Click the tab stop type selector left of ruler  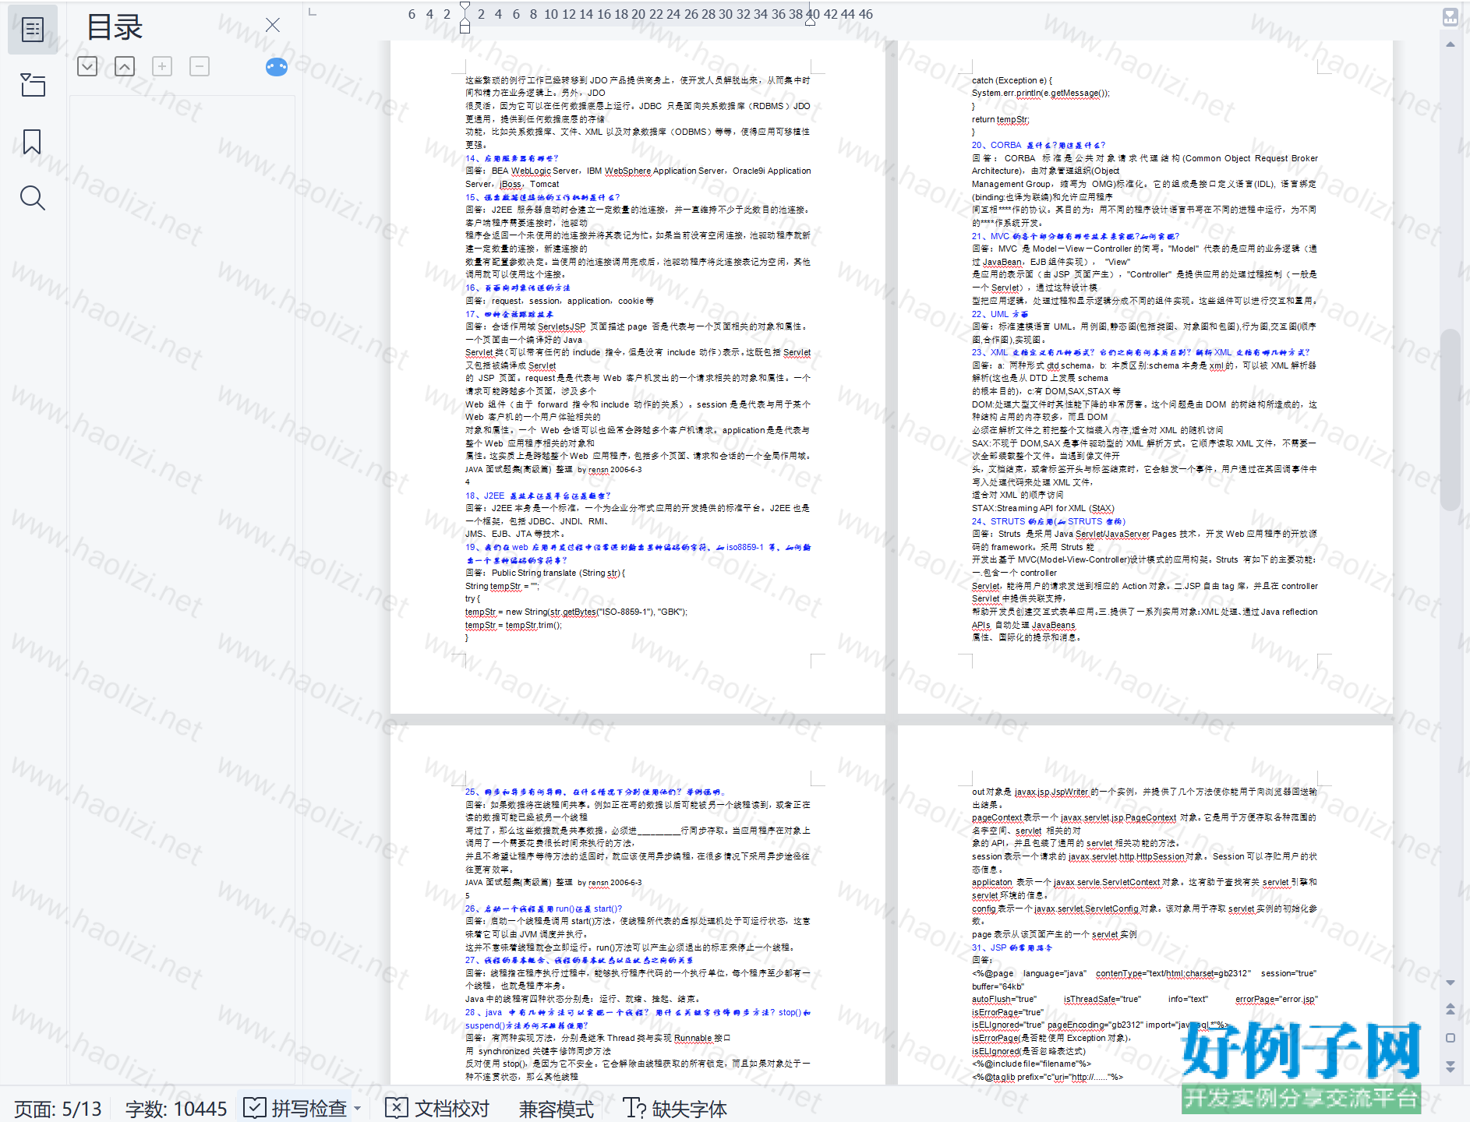tap(313, 12)
